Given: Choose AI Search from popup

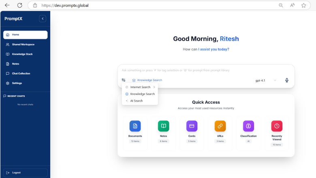Looking at the screenshot, I should pos(140,101).
